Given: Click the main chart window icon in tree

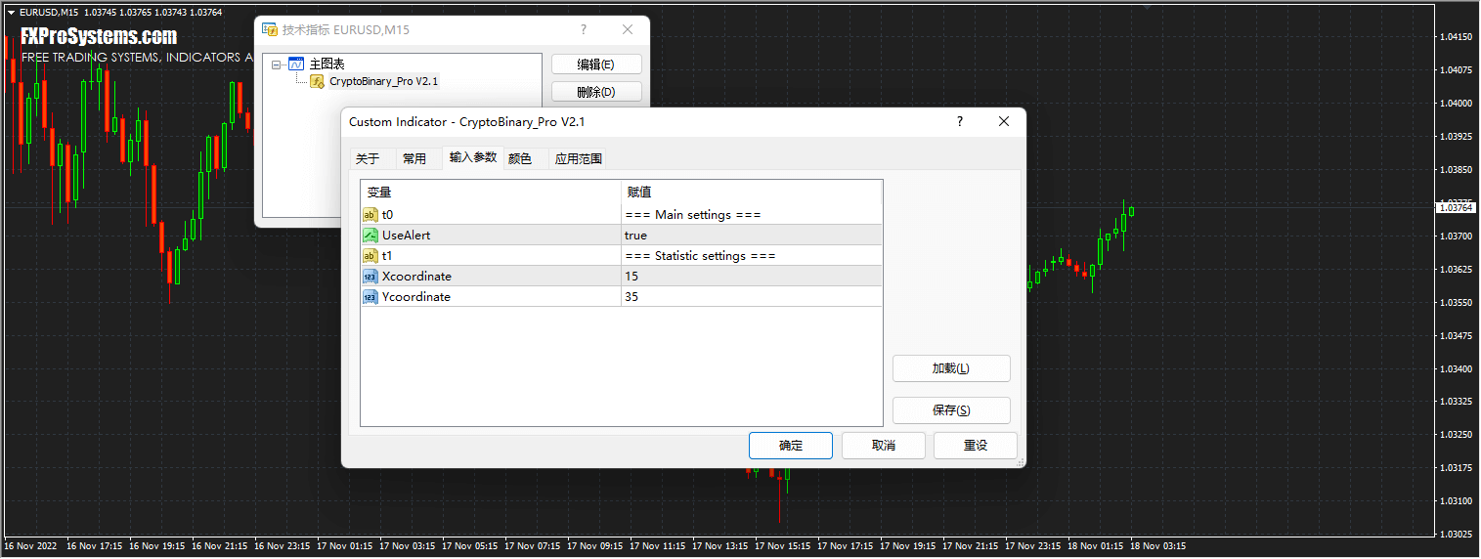Looking at the screenshot, I should pyautogui.click(x=296, y=64).
